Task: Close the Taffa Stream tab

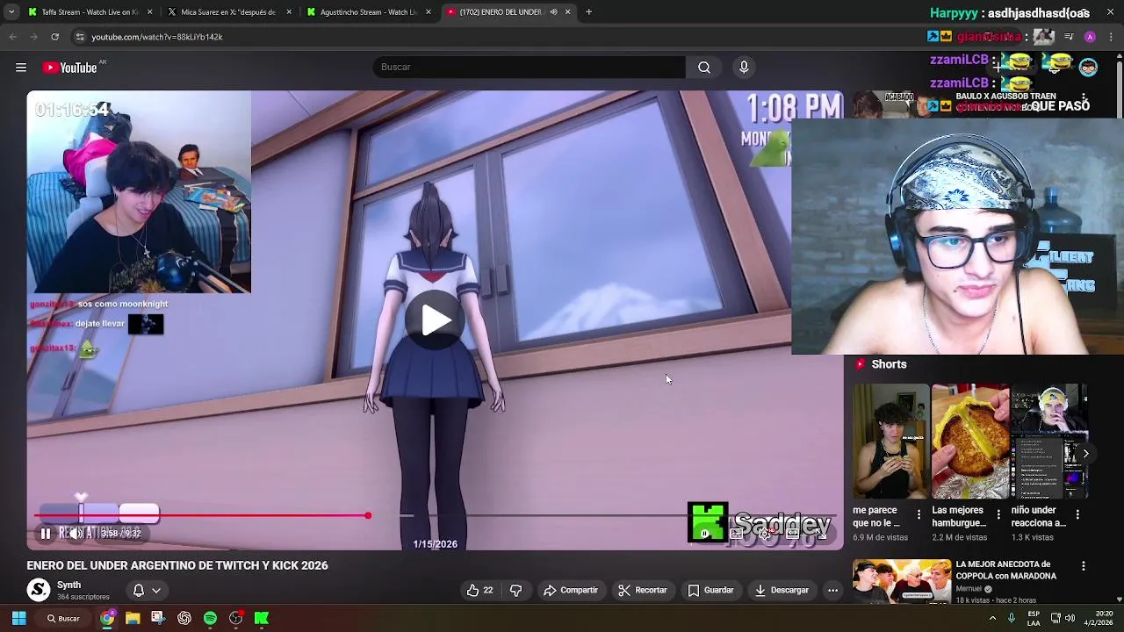Action: coord(150,12)
